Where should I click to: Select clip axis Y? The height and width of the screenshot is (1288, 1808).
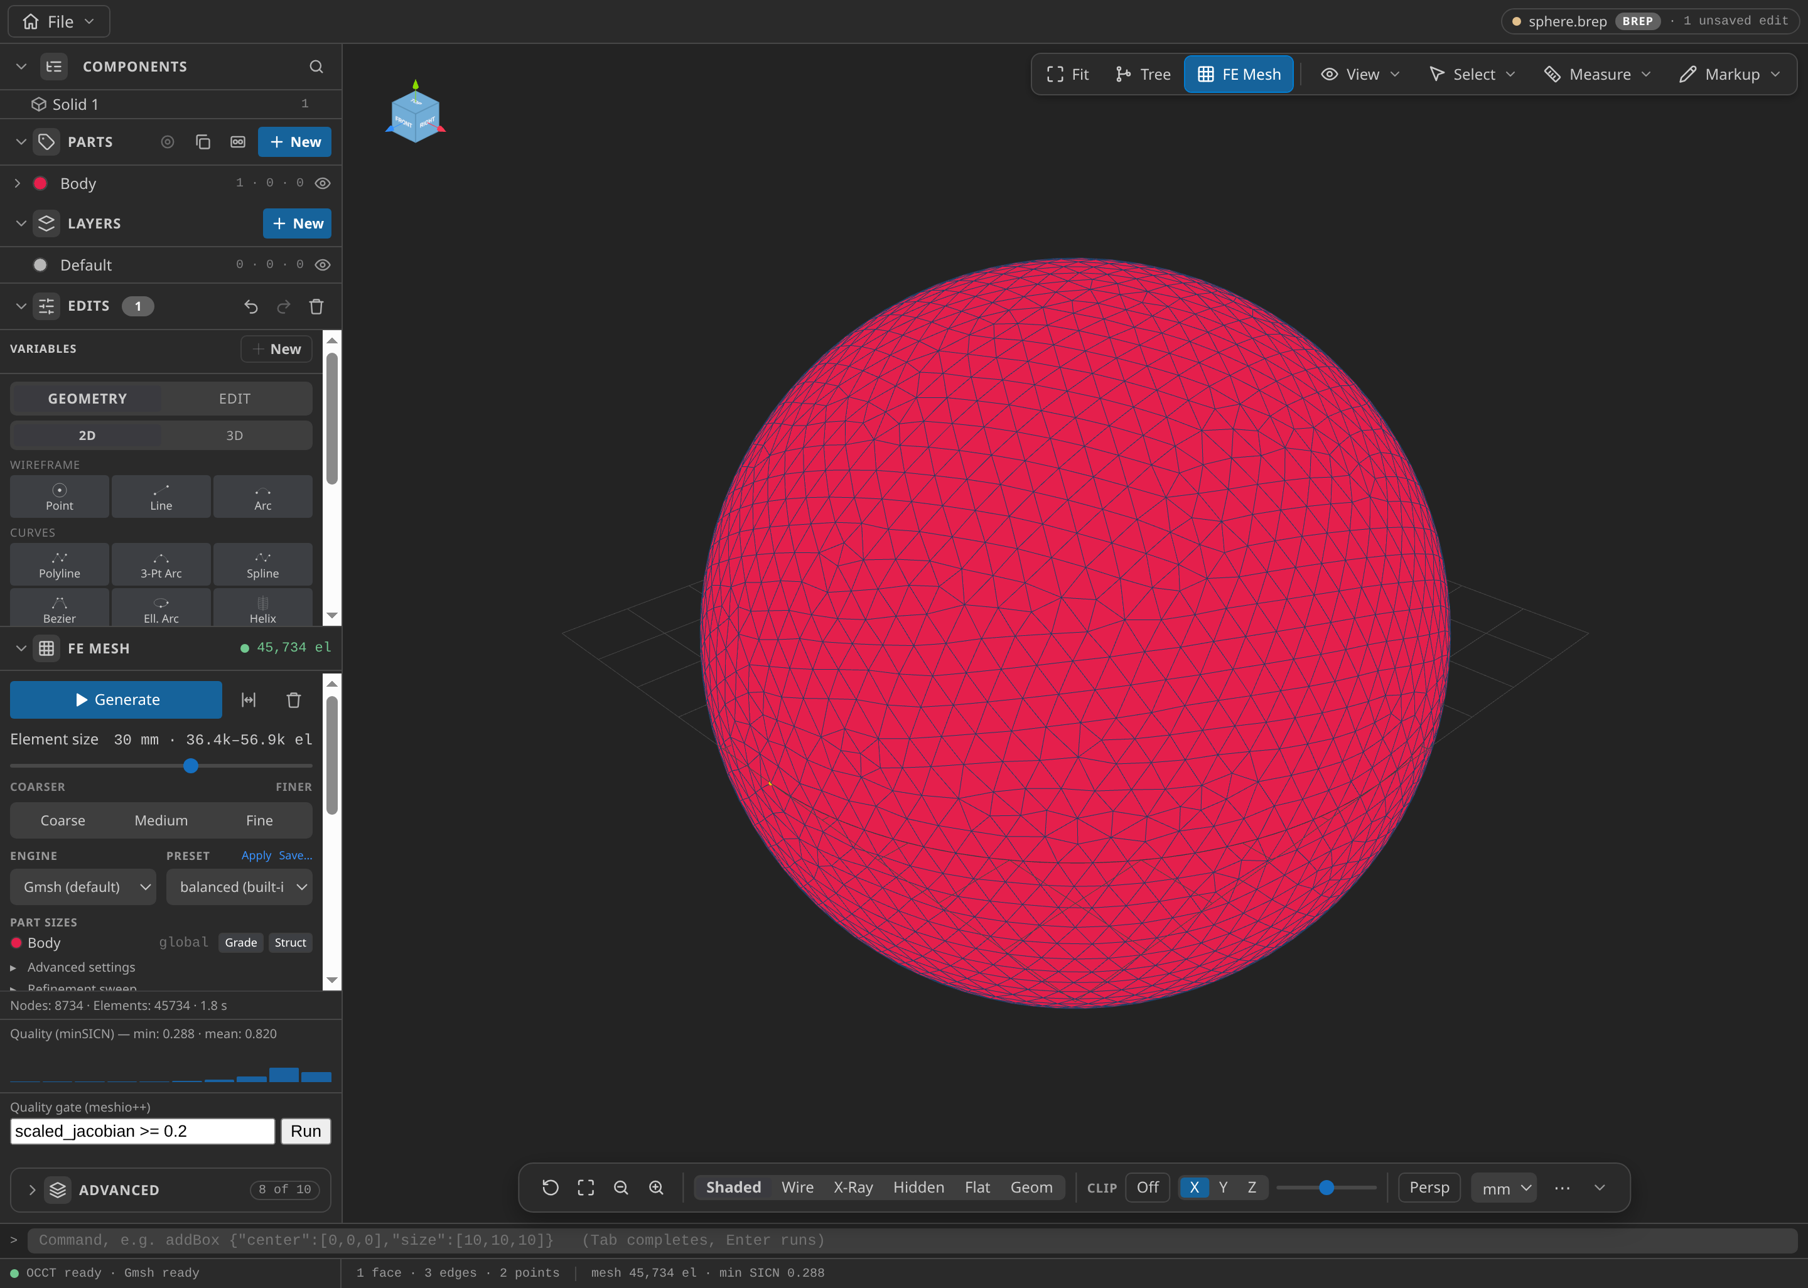coord(1223,1188)
